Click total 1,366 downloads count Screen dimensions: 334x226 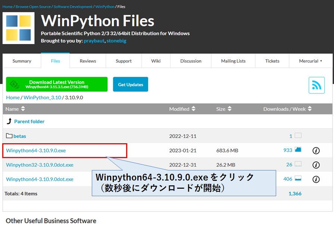295,194
